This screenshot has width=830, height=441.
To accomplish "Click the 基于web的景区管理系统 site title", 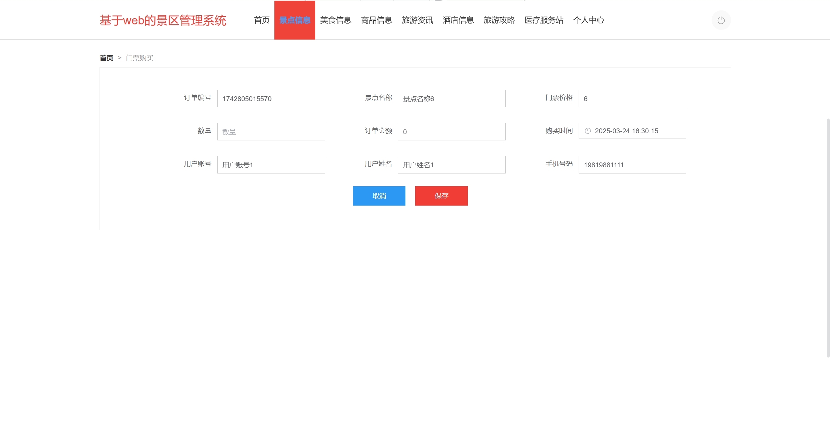I will [x=162, y=20].
